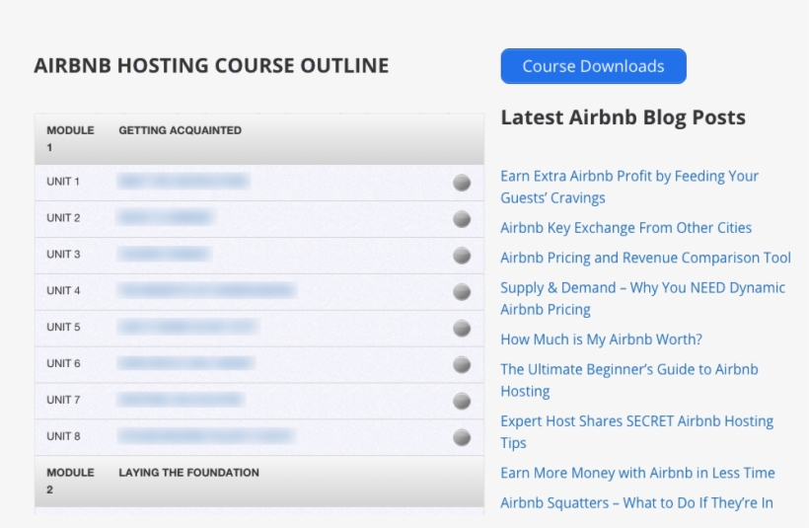The height and width of the screenshot is (528, 809).
Task: Open 'Airbnb Squatters – What to Do' post
Action: (x=636, y=502)
